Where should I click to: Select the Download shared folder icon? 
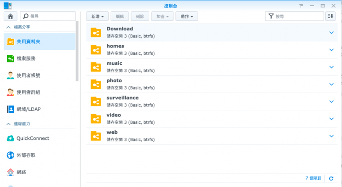pos(96,32)
